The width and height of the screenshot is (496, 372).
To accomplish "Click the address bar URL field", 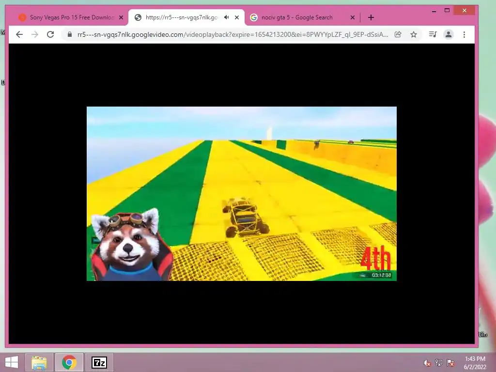I will point(232,34).
